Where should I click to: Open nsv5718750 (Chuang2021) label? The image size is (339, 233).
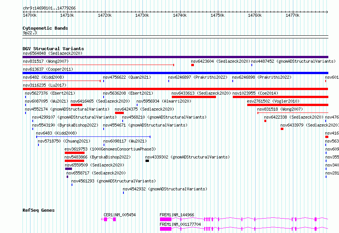tap(64, 141)
